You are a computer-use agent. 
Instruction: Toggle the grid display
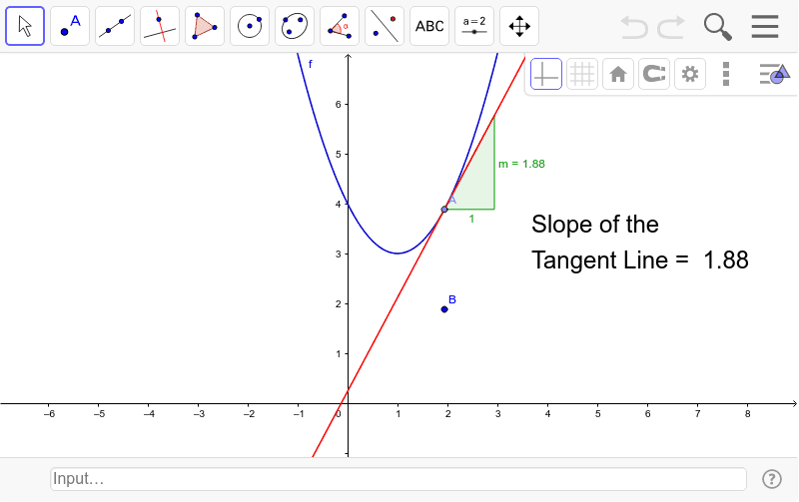click(x=582, y=74)
